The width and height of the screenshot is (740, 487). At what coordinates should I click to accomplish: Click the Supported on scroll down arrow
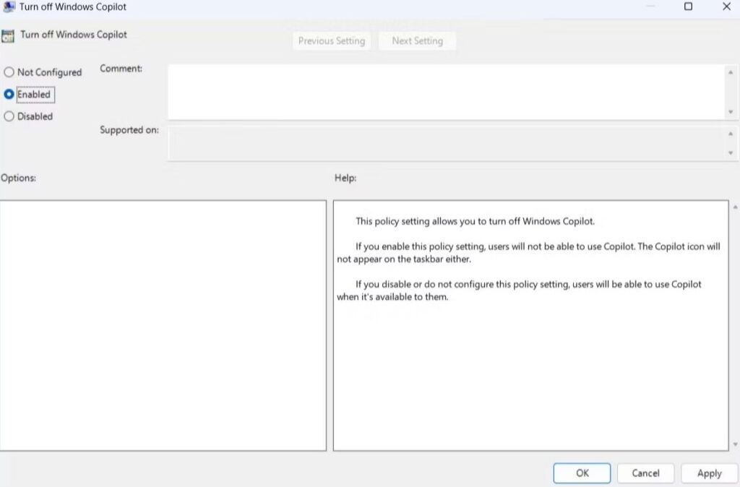tap(731, 153)
